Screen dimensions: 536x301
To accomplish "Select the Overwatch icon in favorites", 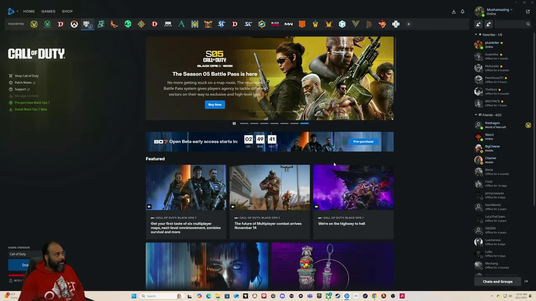I will coord(74,24).
